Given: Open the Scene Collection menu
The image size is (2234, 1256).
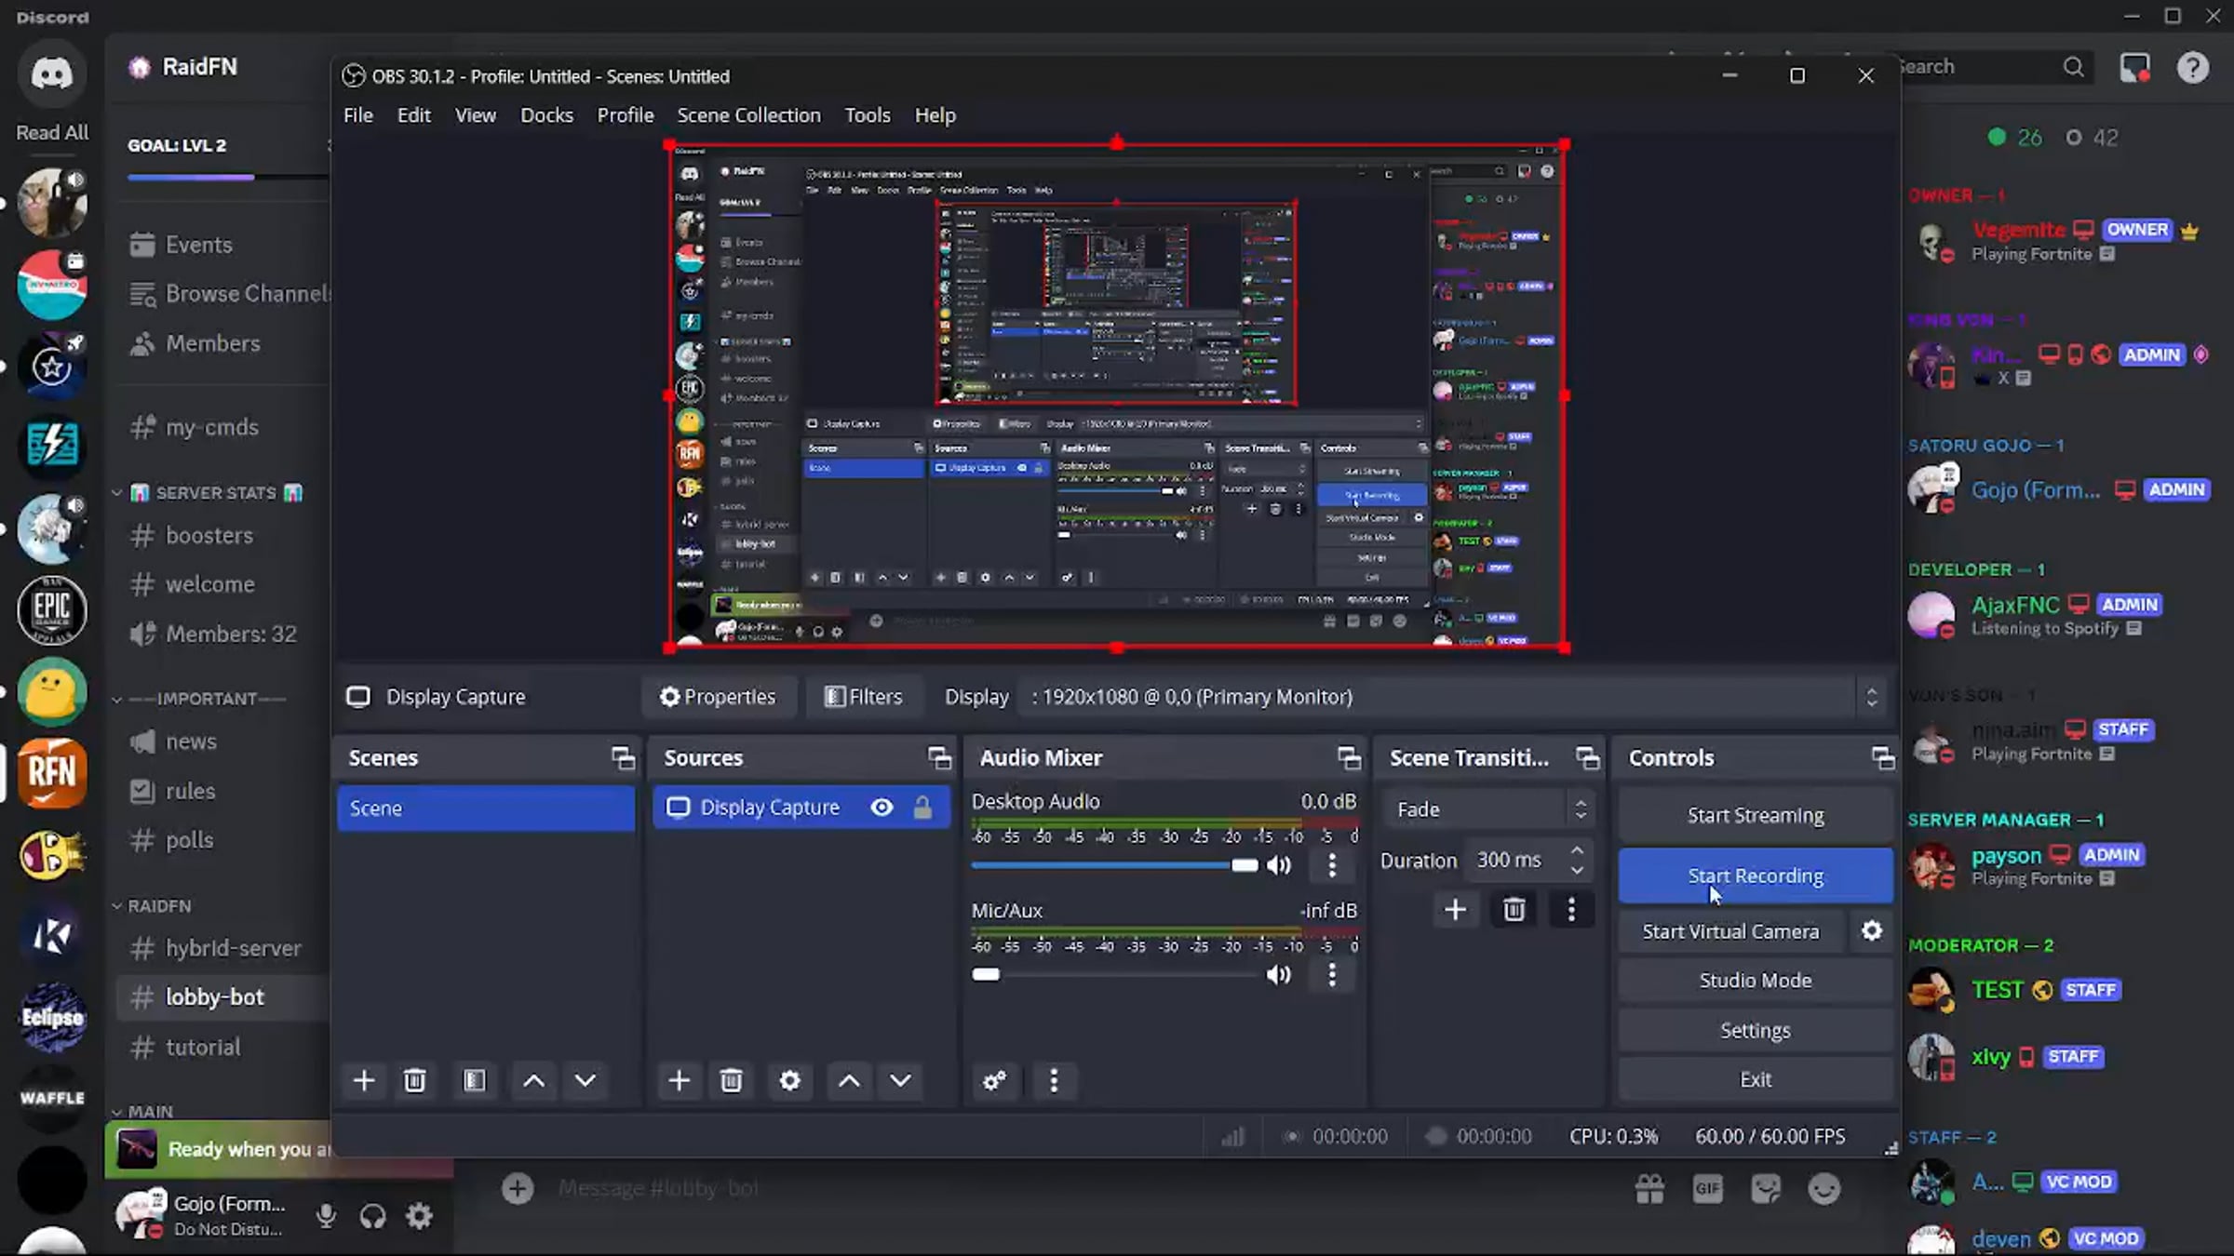Looking at the screenshot, I should click(x=748, y=115).
